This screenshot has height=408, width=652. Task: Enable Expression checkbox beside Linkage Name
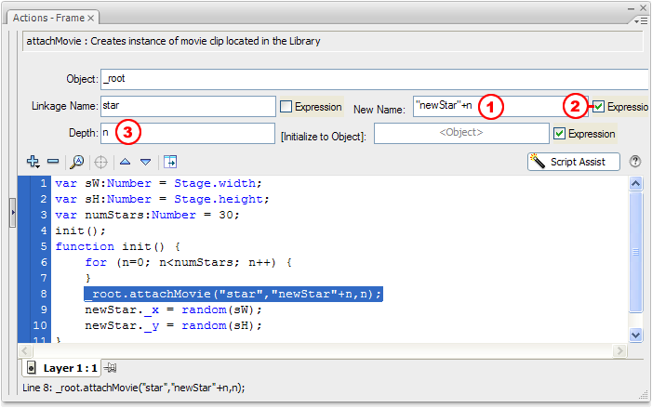point(286,107)
